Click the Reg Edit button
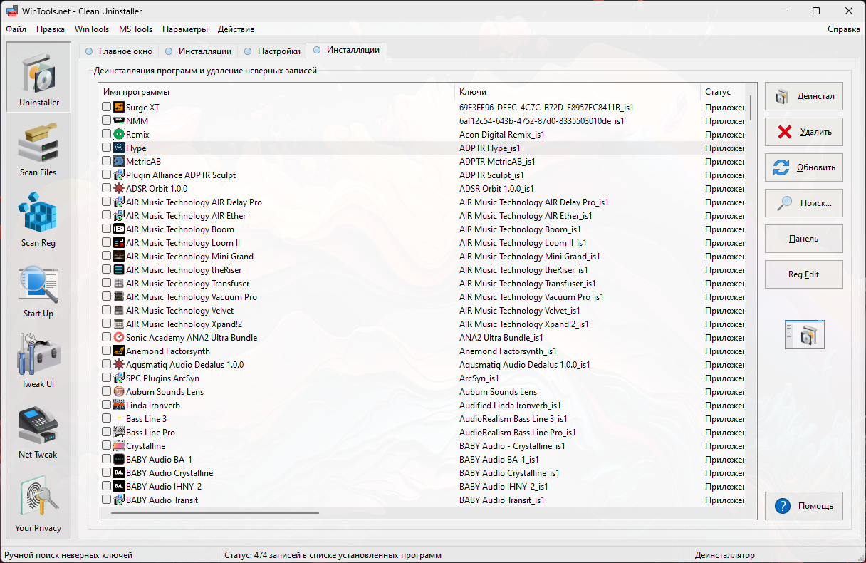The height and width of the screenshot is (563, 866). (x=804, y=274)
